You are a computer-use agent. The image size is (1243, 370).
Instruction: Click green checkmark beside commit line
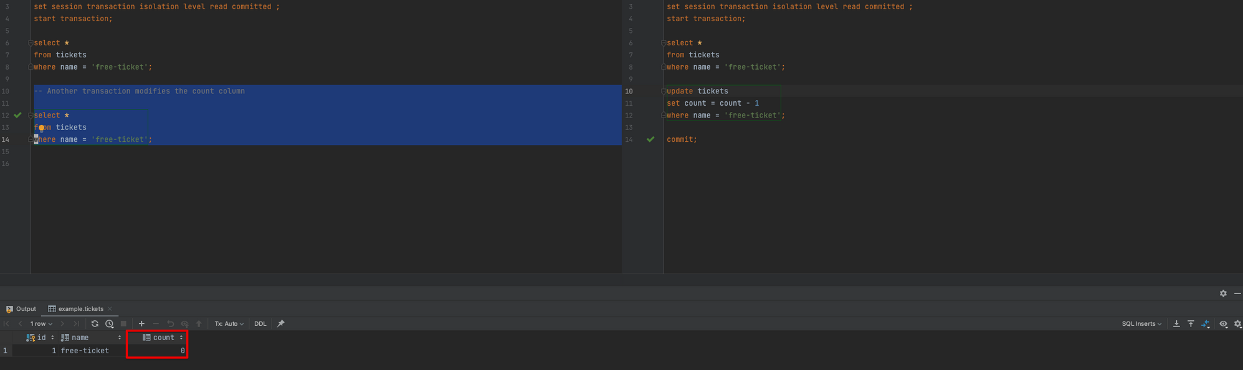click(650, 139)
